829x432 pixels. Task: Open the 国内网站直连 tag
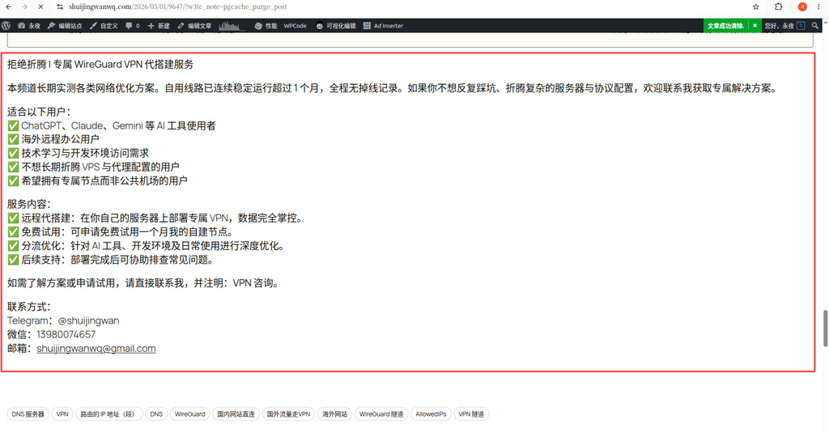click(236, 414)
